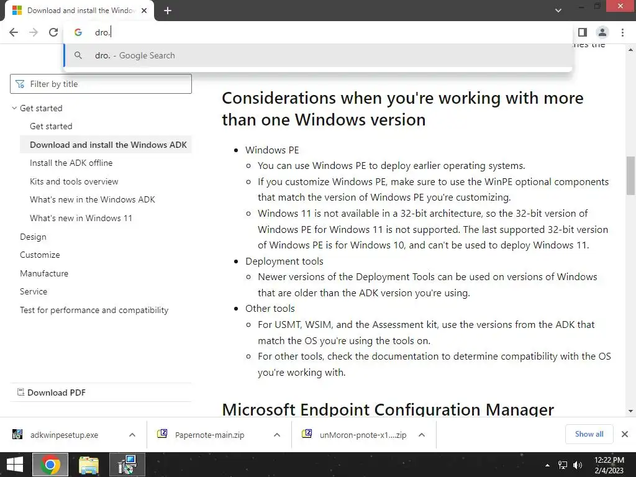Collapse the Get started section
The width and height of the screenshot is (636, 477).
tap(14, 108)
